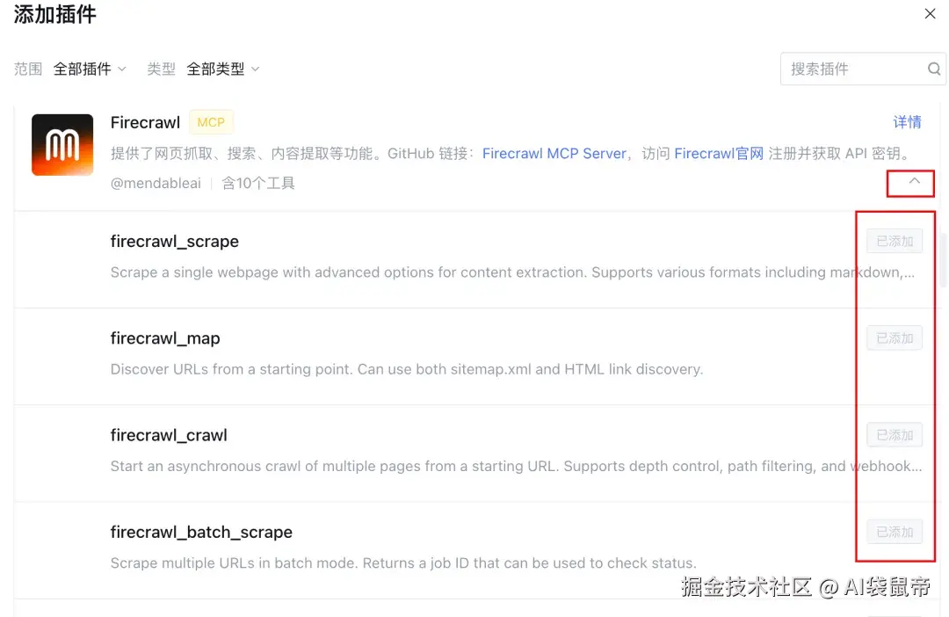Select the firecrawl_map tool name
The width and height of the screenshot is (949, 617).
pyautogui.click(x=164, y=338)
